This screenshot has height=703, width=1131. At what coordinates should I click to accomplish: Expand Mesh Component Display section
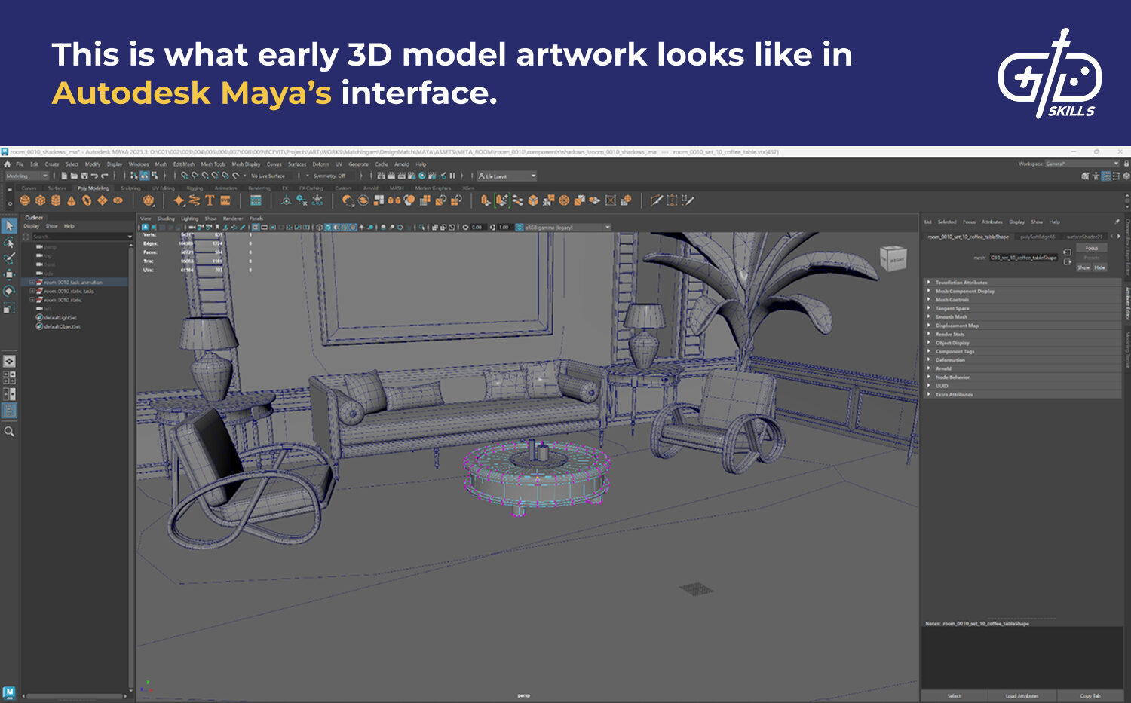(1023, 291)
